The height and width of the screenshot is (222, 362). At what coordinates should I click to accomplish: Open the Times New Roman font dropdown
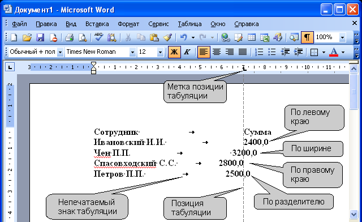tap(132, 52)
